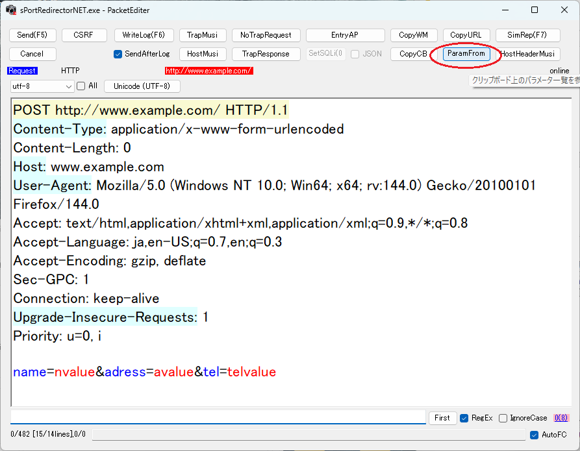Click the User-Agent header line
Image resolution: width=580 pixels, height=451 pixels.
pyautogui.click(x=275, y=186)
